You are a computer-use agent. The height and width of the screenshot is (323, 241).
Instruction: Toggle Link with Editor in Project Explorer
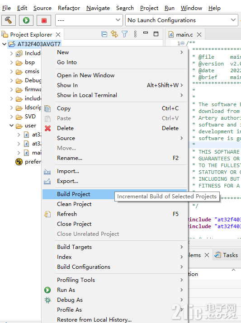point(114,34)
